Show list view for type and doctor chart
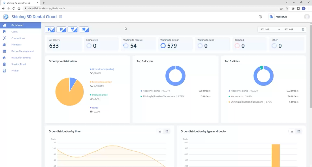The height and width of the screenshot is (167, 312). [x=299, y=131]
